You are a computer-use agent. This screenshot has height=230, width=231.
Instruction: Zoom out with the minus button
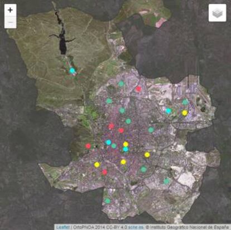pyautogui.click(x=11, y=22)
